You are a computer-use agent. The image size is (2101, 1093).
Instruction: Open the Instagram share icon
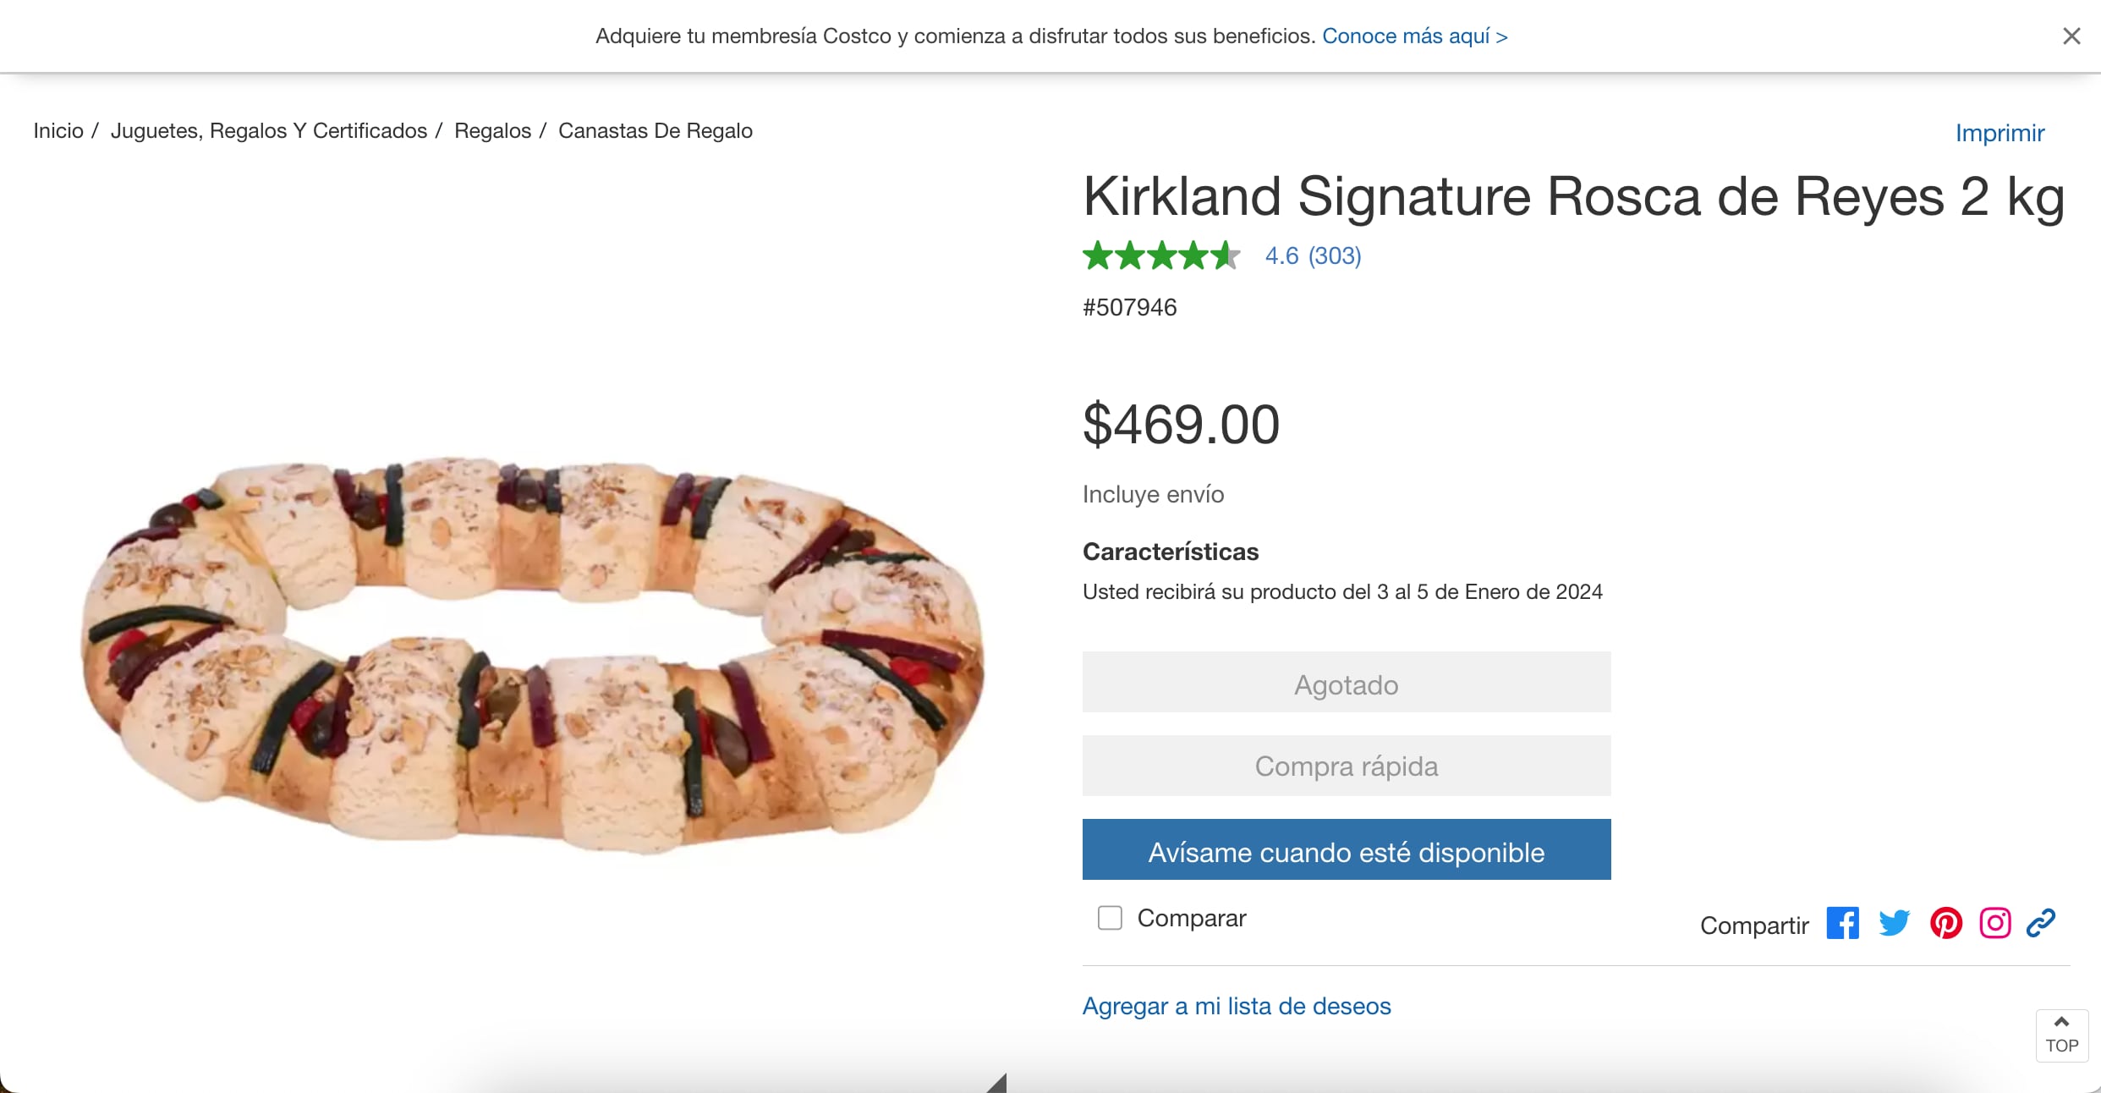pyautogui.click(x=1994, y=923)
